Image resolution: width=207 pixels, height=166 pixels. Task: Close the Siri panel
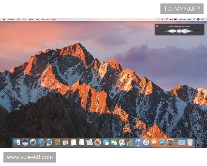(x=157, y=26)
